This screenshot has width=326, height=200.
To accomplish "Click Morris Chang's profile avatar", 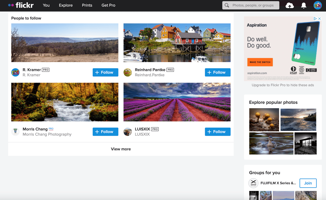I will click(x=16, y=131).
